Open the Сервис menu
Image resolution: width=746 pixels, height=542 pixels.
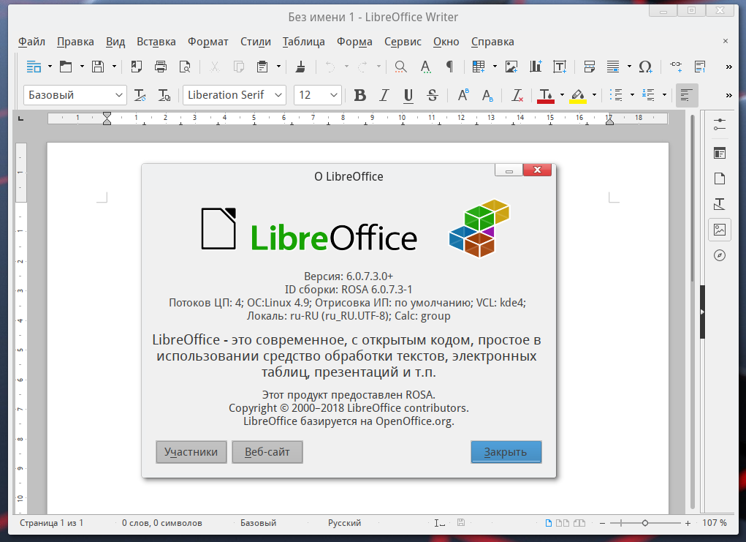(x=403, y=42)
